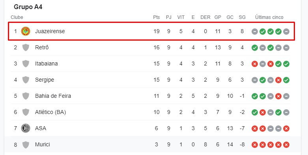Select the Atlético (BA) team name
Viewport: 308px width, 155px height.
50,112
